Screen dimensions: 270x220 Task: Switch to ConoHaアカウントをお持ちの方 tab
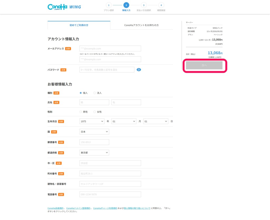[x=141, y=25]
